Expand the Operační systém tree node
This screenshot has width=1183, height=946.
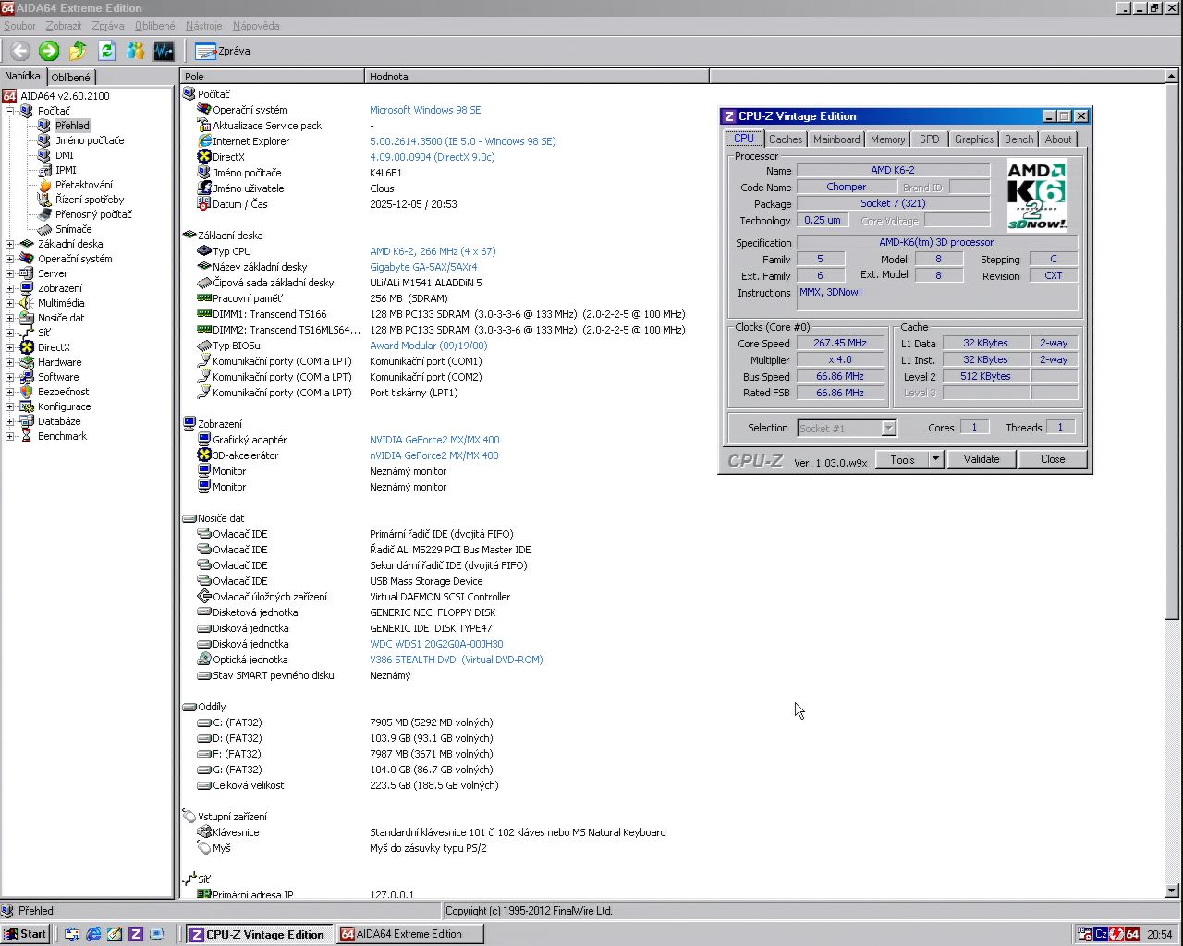pos(10,259)
